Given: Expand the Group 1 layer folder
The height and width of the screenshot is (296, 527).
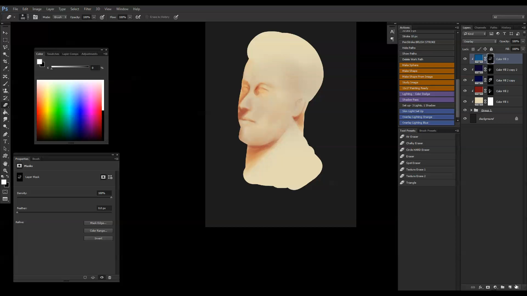Looking at the screenshot, I should coord(472,110).
